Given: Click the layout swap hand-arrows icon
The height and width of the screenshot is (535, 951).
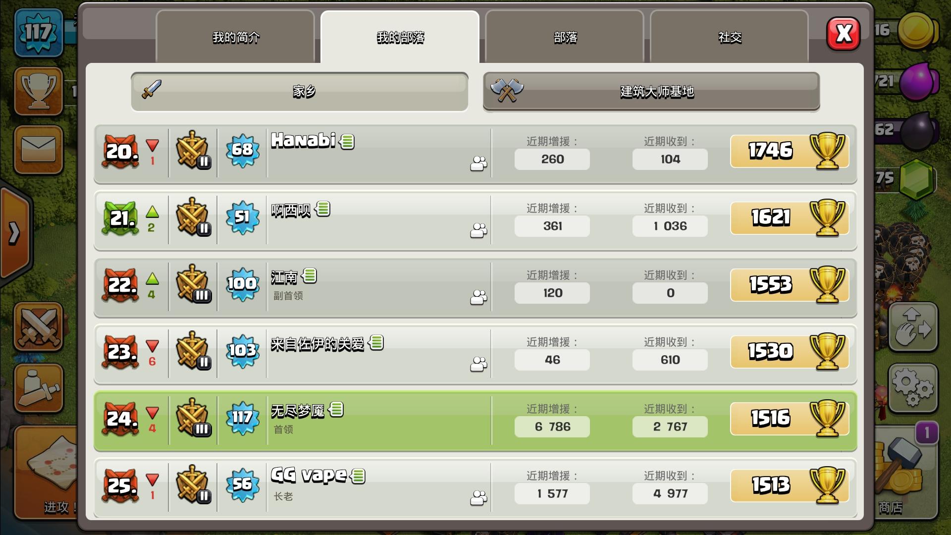Looking at the screenshot, I should [913, 327].
